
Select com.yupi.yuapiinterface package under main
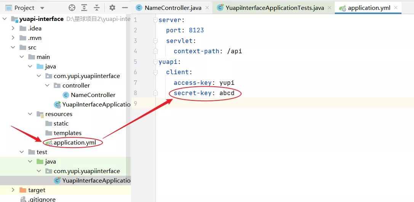click(86, 76)
